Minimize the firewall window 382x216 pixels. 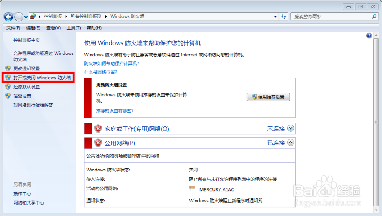pos(349,7)
